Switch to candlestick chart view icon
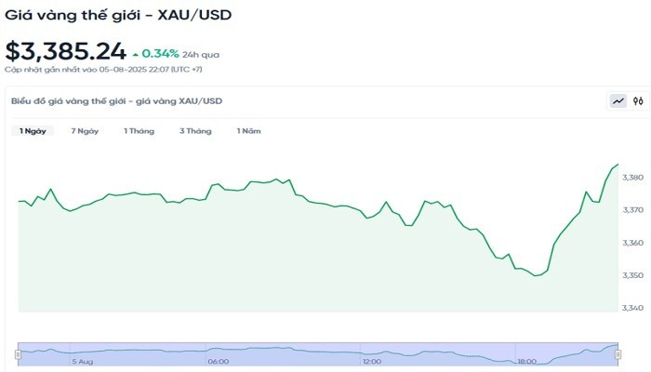Image resolution: width=651 pixels, height=372 pixels. point(638,100)
